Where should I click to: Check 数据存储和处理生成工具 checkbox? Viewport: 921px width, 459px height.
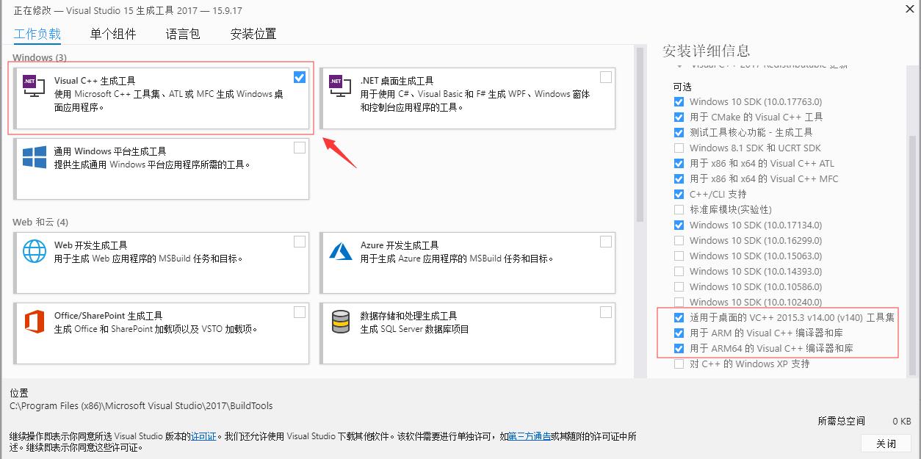pos(605,312)
